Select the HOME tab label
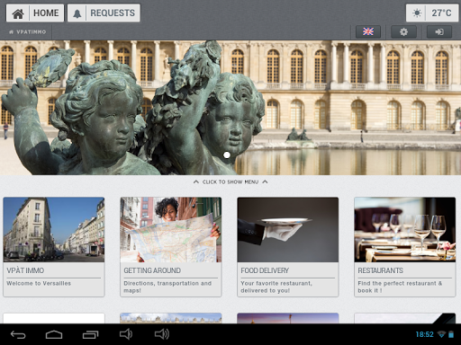The width and height of the screenshot is (461, 345). tap(46, 13)
